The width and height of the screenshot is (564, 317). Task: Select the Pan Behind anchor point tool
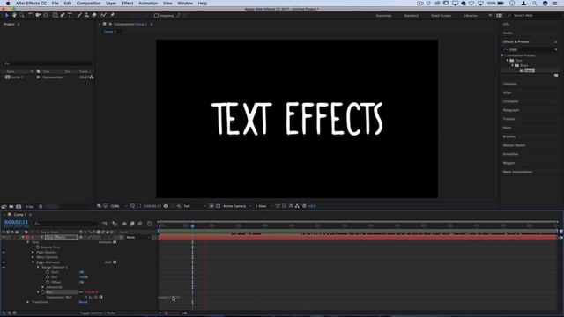(x=46, y=16)
